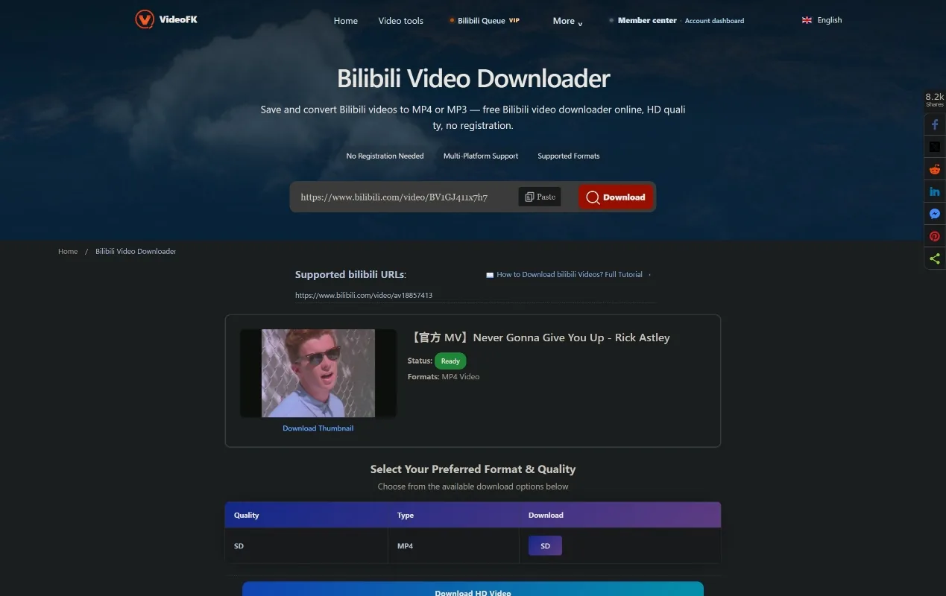
Task: Click the Multi-Platform Support label
Action: tap(481, 156)
